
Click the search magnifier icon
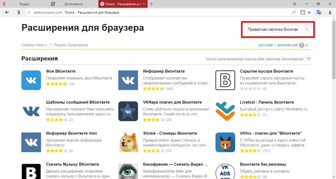pyautogui.click(x=306, y=30)
